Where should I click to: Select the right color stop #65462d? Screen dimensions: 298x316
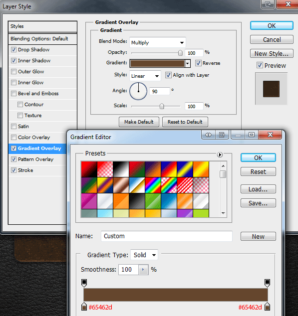267,307
